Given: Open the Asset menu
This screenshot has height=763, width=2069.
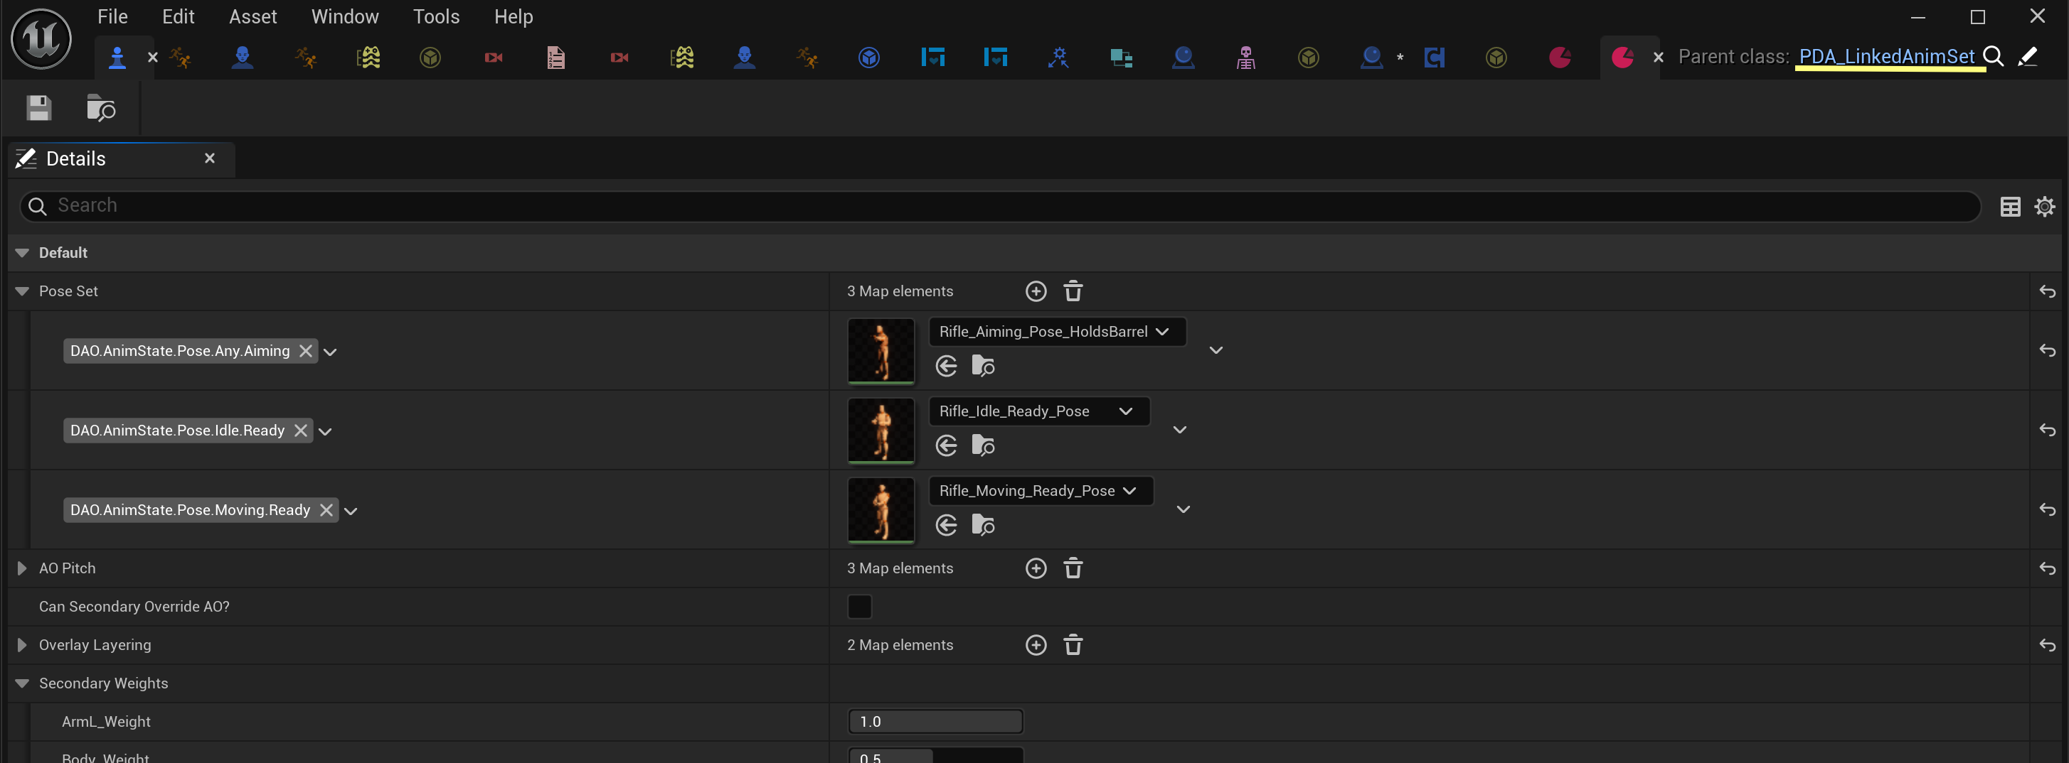Looking at the screenshot, I should pyautogui.click(x=252, y=17).
